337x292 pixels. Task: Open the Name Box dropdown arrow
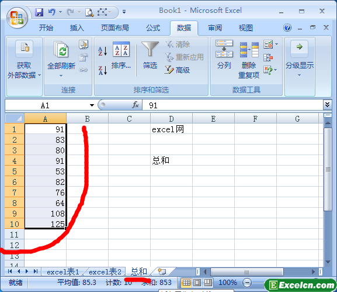[x=92, y=105]
